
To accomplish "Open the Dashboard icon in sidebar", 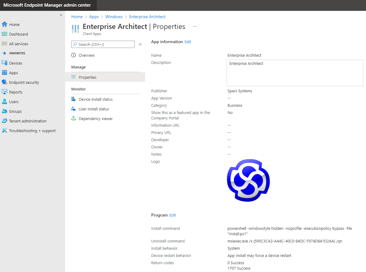I will 5,34.
